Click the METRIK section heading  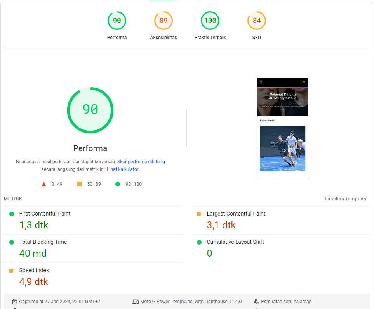coord(13,199)
